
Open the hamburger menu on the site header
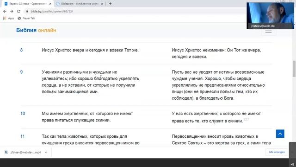[268, 32]
